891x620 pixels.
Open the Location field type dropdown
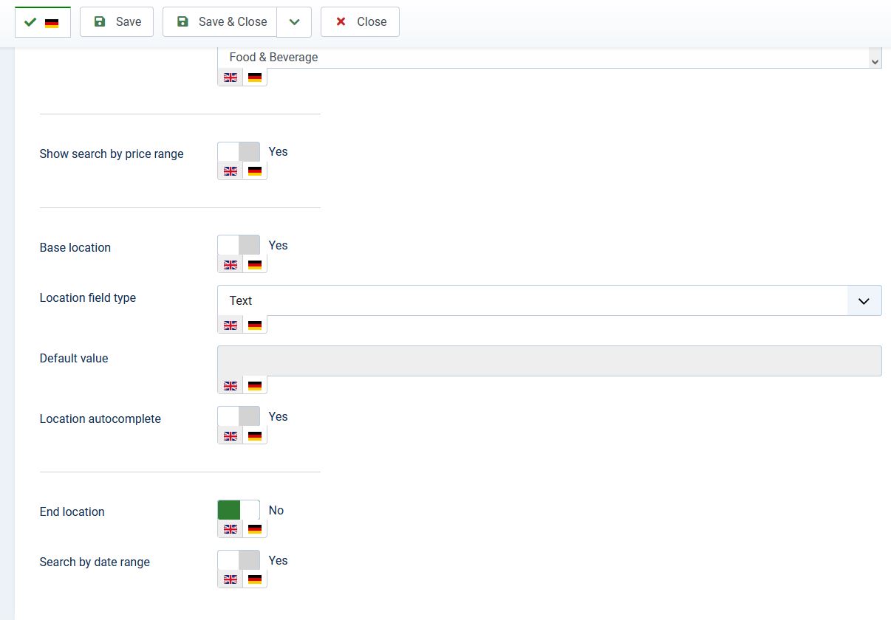549,300
